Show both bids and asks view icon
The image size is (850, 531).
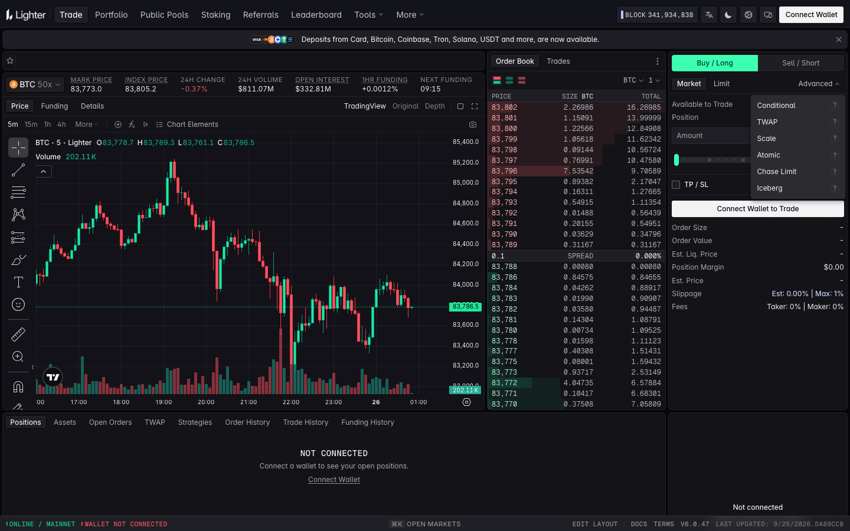pos(497,80)
